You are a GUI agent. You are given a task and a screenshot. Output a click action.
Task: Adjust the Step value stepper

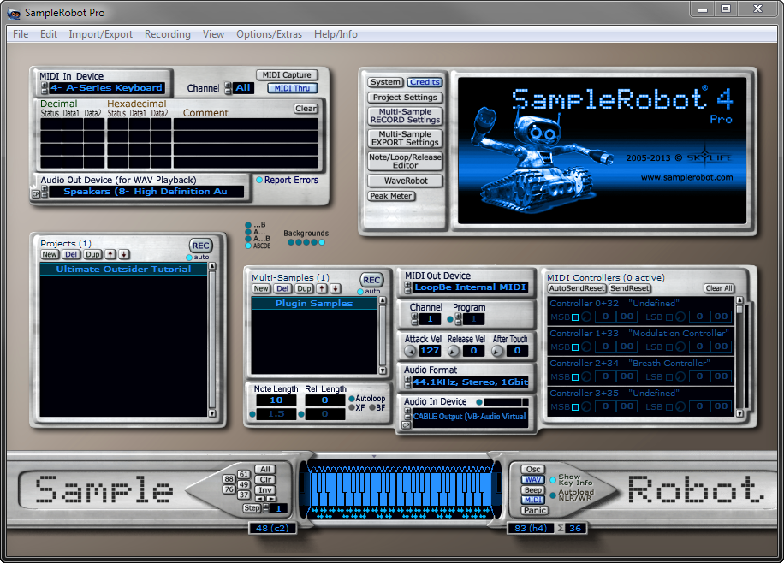pos(266,508)
